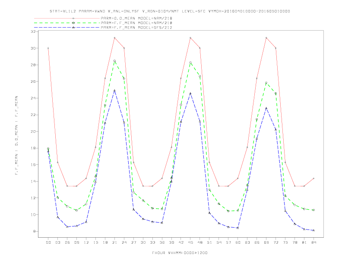The height and width of the screenshot is (264, 342).
Task: Click y-axis tick label 28
Action: 33,65
